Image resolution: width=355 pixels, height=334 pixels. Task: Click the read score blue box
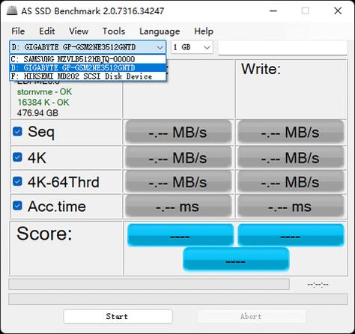coord(180,235)
